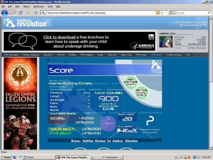This screenshot has height=160, width=213.
Task: Click the vertical scrollbar up arrow
Action: coord(211,18)
